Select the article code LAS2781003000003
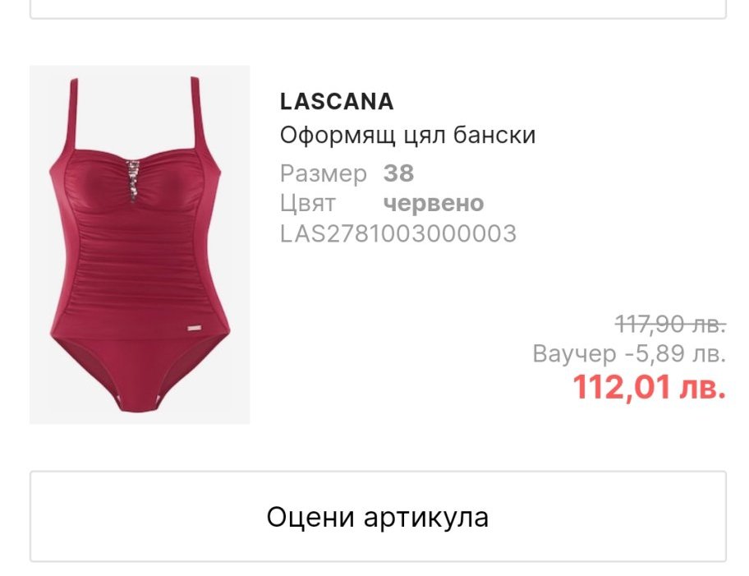Image resolution: width=749 pixels, height=576 pixels. pyautogui.click(x=397, y=233)
